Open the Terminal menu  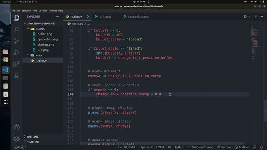53,10
